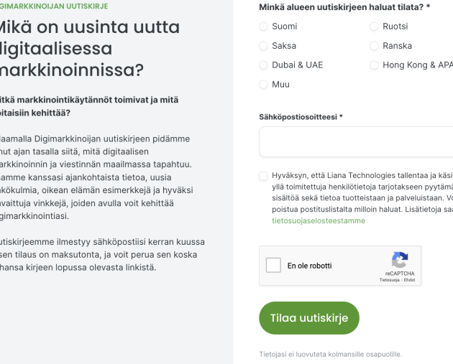This screenshot has height=364, width=453.
Task: Click the Digimarkkinoijan uutiskirje green heading
Action: click(x=54, y=6)
